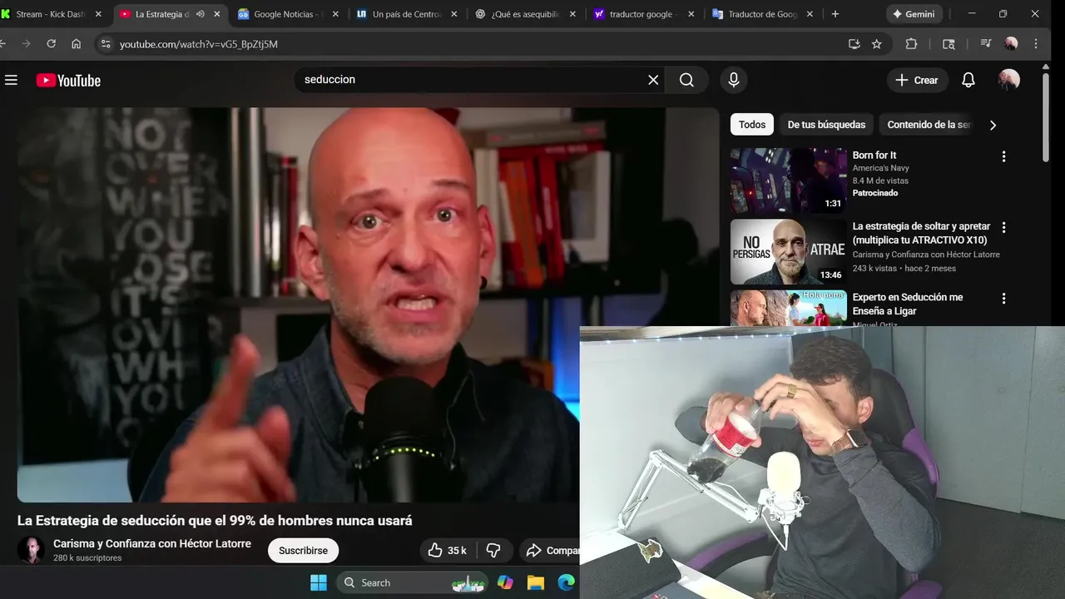Close the Stream - Kick Dashboard tab
1065x599 pixels.
coord(98,14)
